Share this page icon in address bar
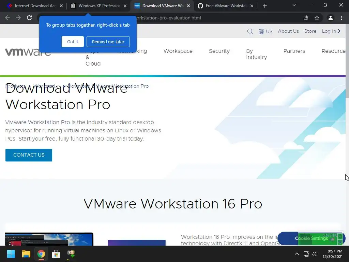The height and width of the screenshot is (262, 349). point(306,18)
